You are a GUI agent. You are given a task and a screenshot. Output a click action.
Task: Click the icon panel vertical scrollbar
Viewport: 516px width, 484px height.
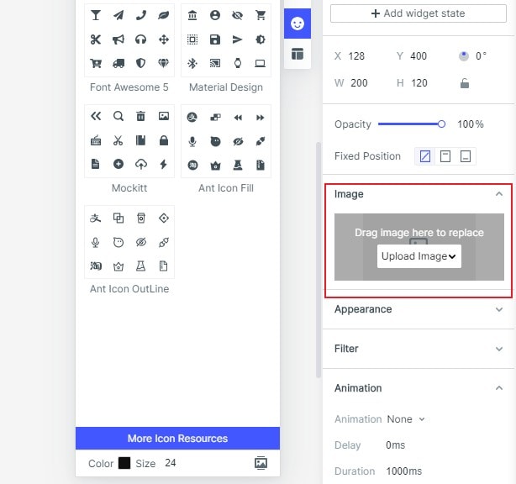click(x=318, y=260)
